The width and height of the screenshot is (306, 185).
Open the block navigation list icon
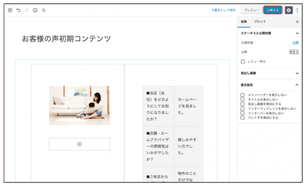click(x=43, y=10)
